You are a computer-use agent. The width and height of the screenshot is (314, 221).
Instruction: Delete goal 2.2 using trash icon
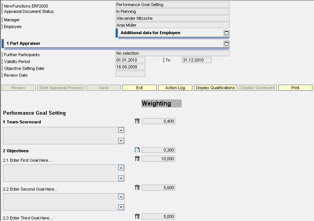pos(137,188)
